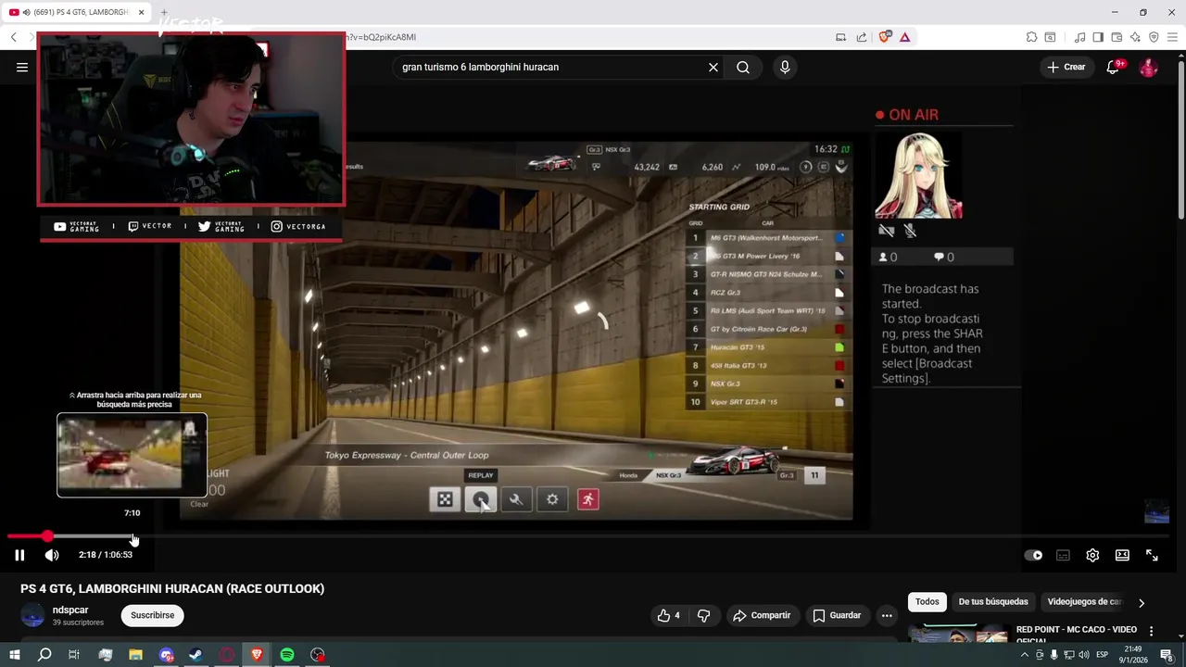1186x667 pixels.
Task: Open Brave Rewards triangle icon
Action: (x=904, y=37)
